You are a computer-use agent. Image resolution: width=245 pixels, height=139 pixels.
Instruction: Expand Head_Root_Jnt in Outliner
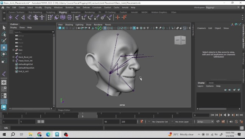pos(13,61)
